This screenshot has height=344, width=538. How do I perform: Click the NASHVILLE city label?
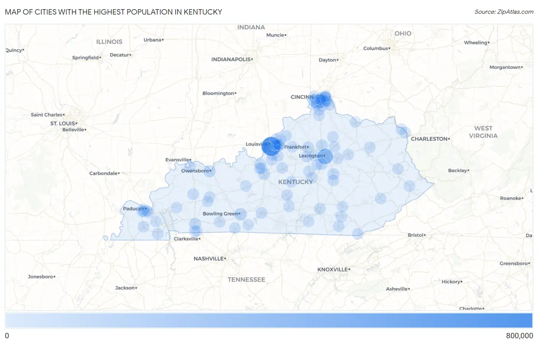(209, 259)
